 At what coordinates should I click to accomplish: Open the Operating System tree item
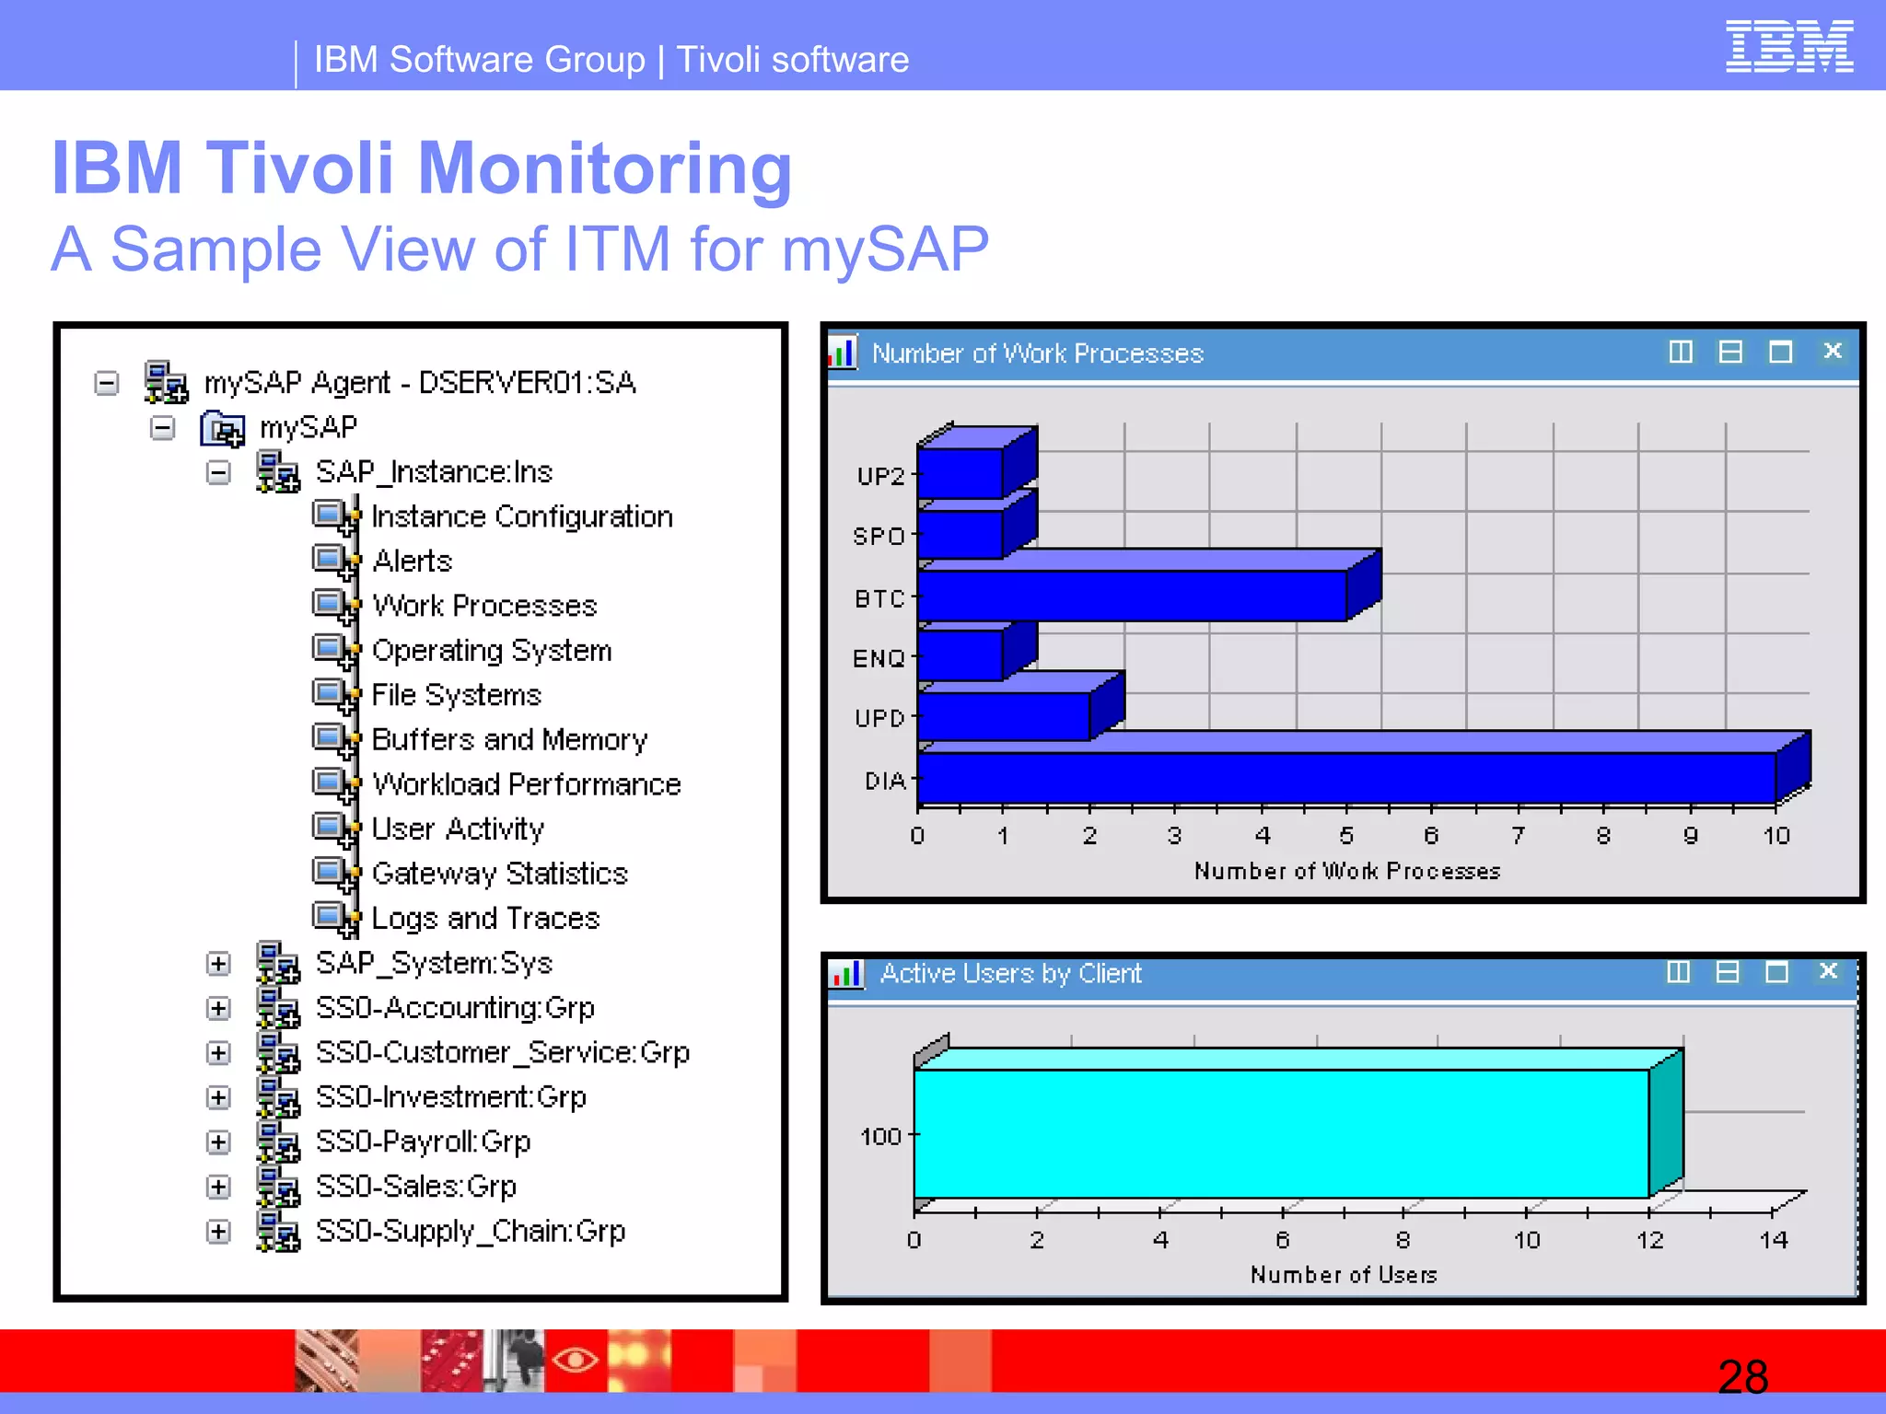tap(492, 651)
